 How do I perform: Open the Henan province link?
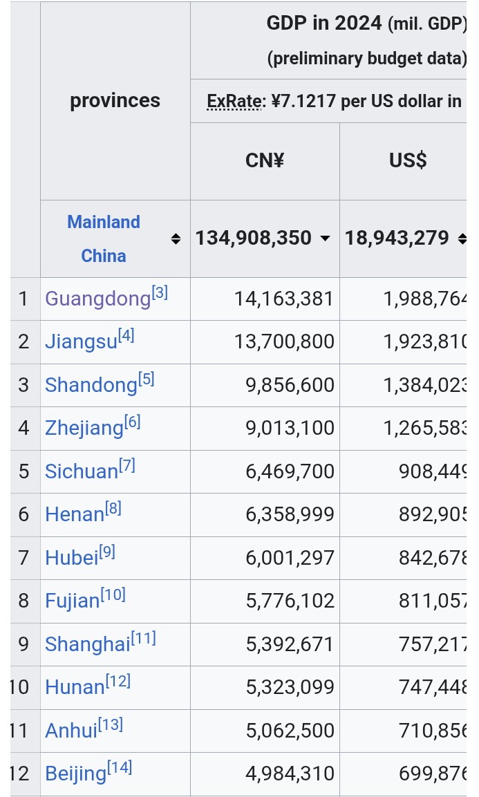coord(74,514)
